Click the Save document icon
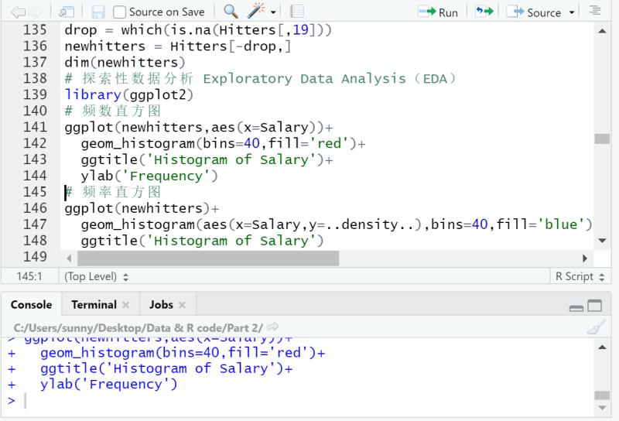The height and width of the screenshot is (421, 619). [x=98, y=12]
